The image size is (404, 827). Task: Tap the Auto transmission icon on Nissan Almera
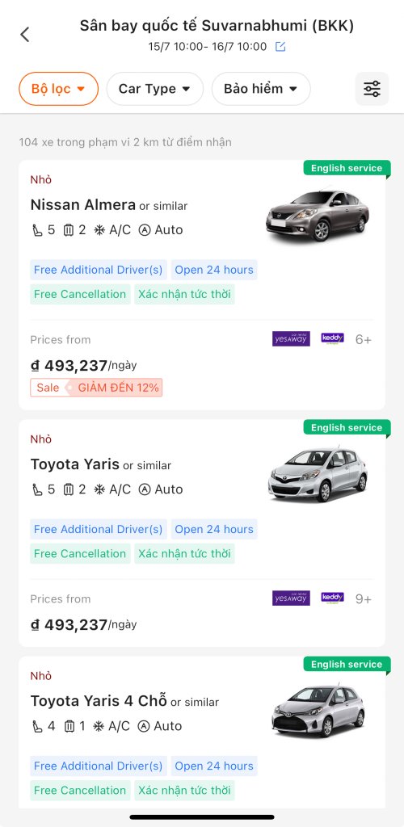tap(145, 230)
